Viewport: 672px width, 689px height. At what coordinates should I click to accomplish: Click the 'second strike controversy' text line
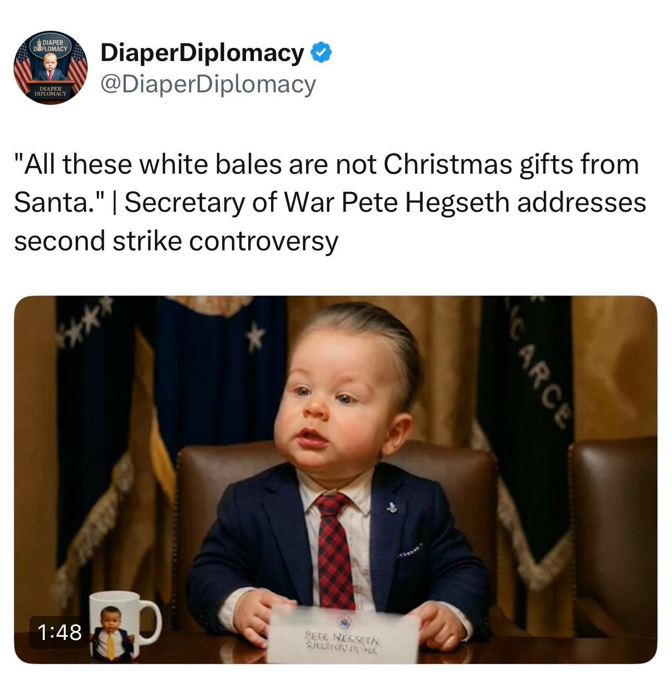coord(176,240)
